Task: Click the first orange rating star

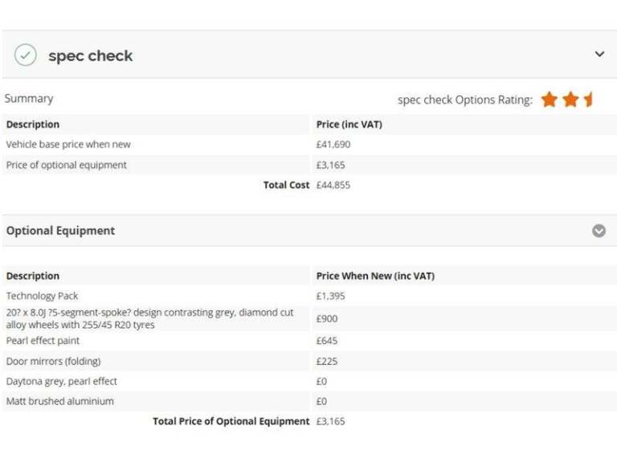Action: click(549, 100)
